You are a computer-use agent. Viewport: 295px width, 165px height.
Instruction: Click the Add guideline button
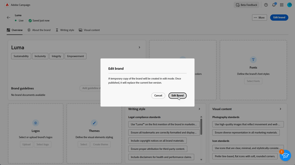(90, 88)
